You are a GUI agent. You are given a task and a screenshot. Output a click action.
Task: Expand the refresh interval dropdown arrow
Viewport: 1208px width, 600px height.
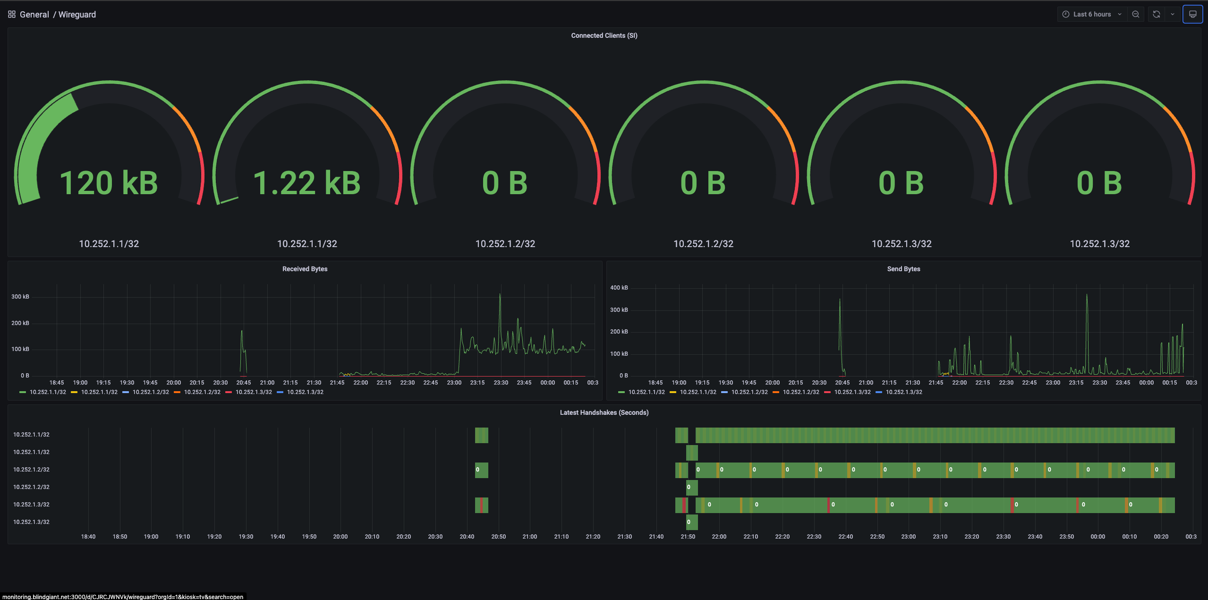click(1173, 15)
